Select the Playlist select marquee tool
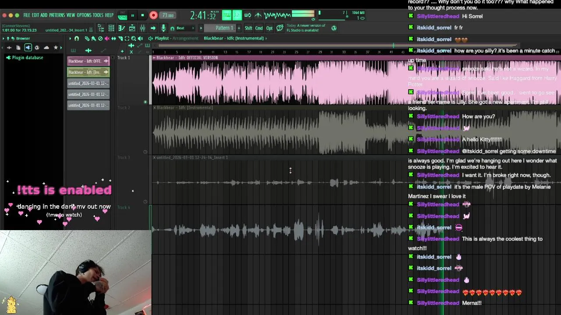561x315 pixels. (127, 38)
